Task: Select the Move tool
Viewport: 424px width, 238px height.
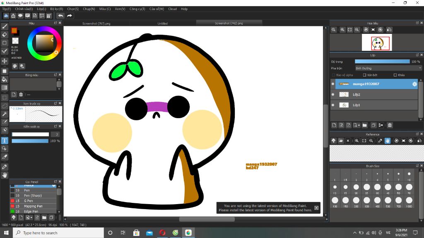Action: [5, 61]
